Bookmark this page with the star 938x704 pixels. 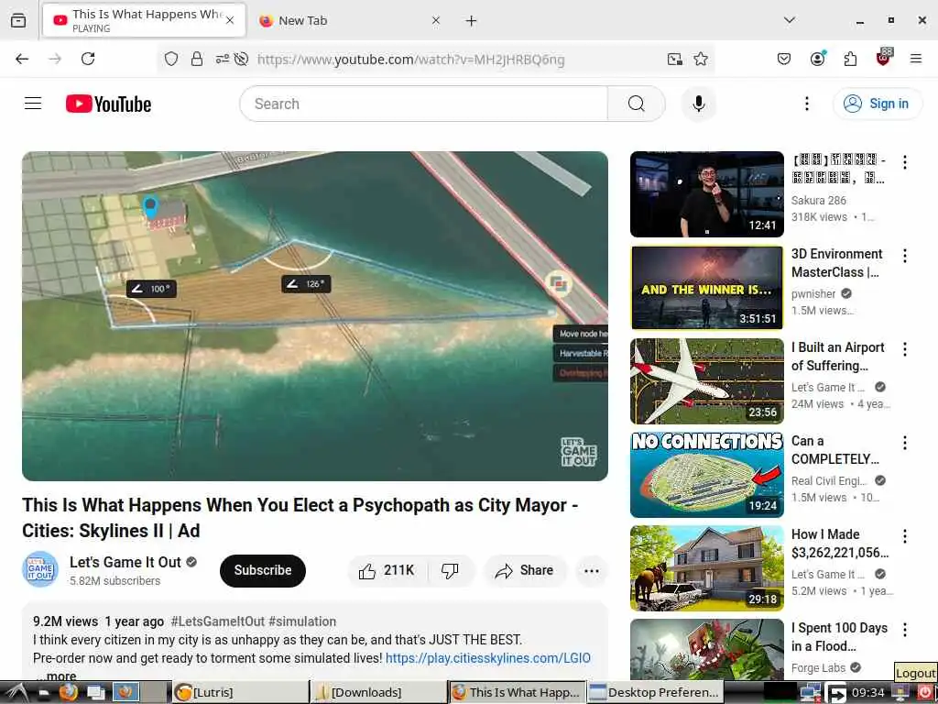coord(701,59)
